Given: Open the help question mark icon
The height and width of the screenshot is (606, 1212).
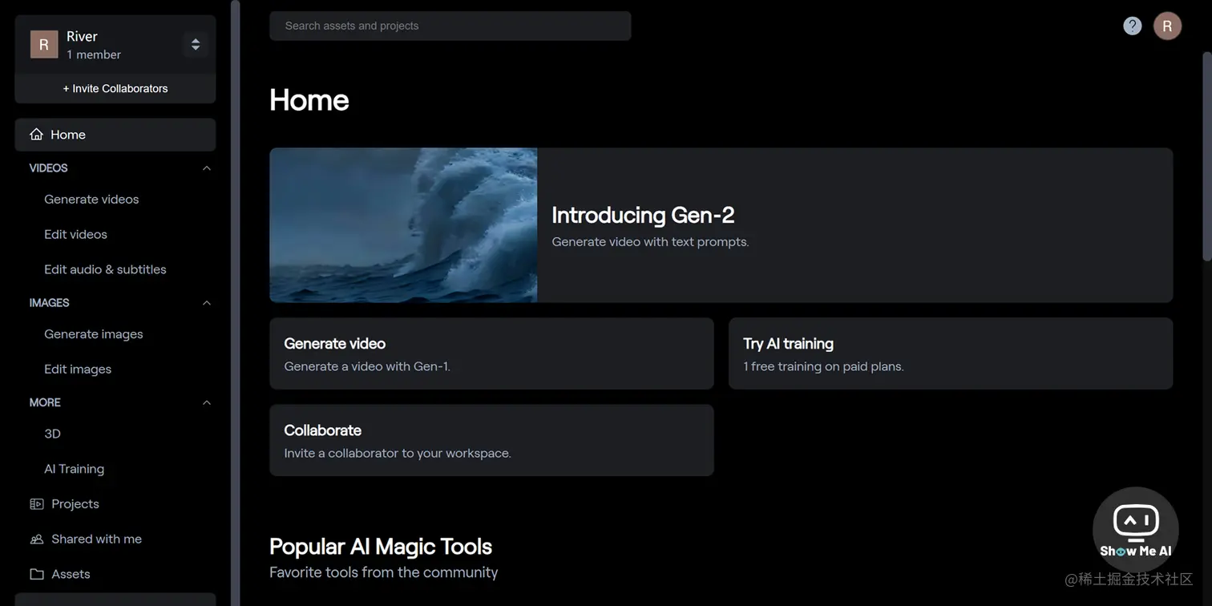Looking at the screenshot, I should pos(1132,26).
